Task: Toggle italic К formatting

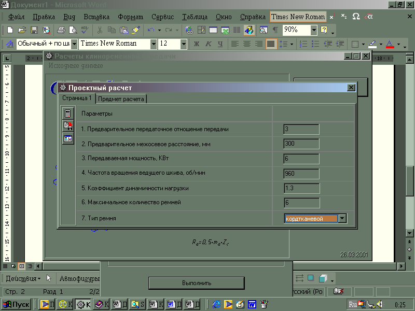Action: 209,44
